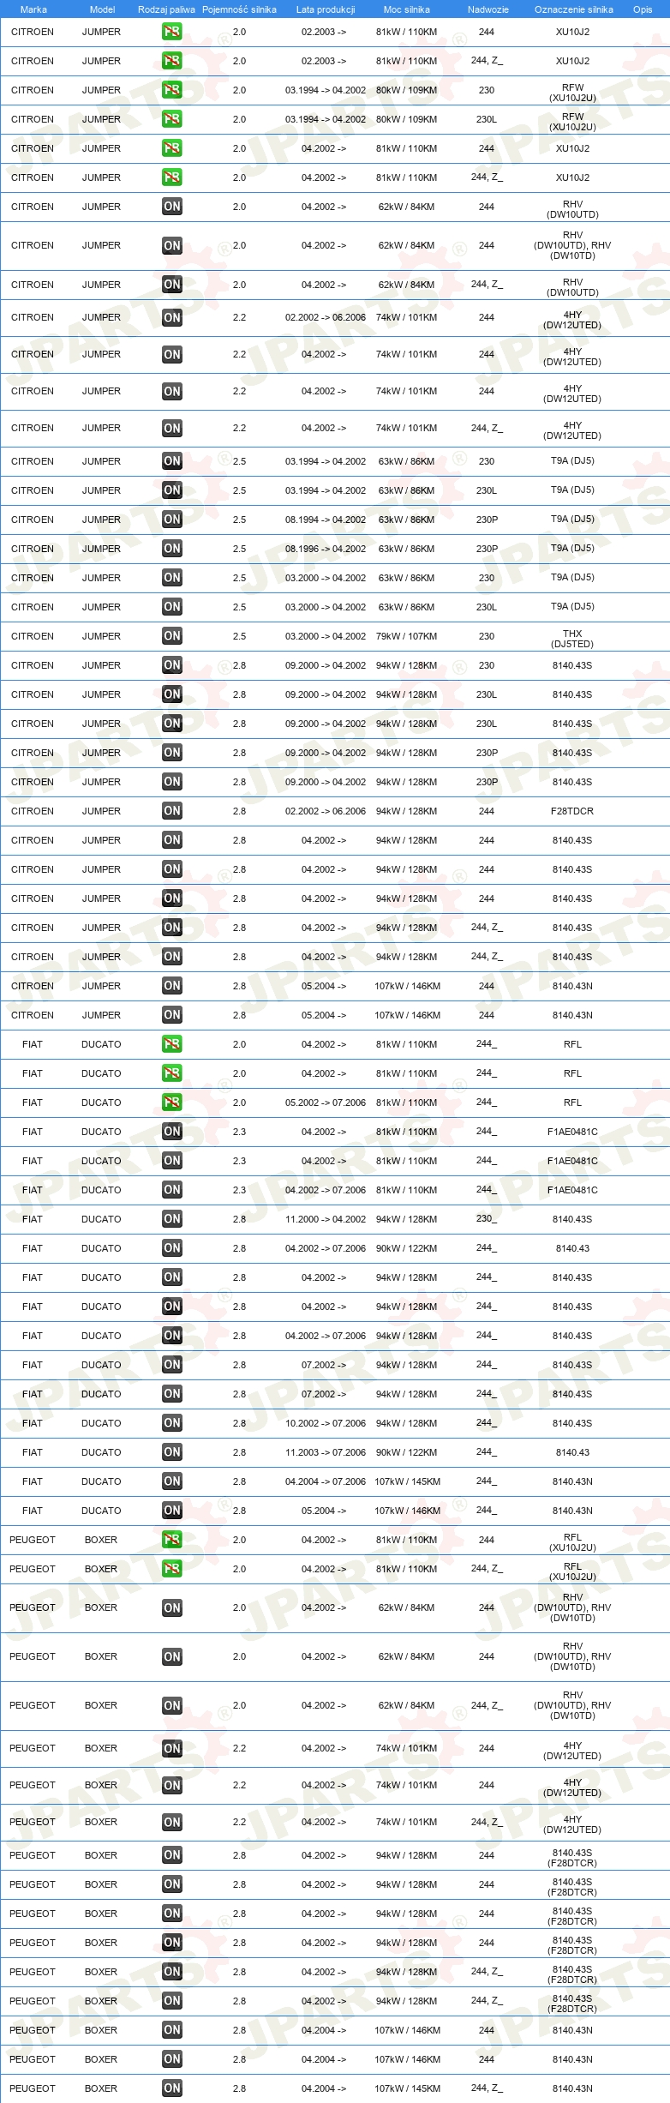Click ON diesel icon in the 08.1996 -> 04.2002 row
Image resolution: width=670 pixels, height=2103 pixels.
[172, 549]
